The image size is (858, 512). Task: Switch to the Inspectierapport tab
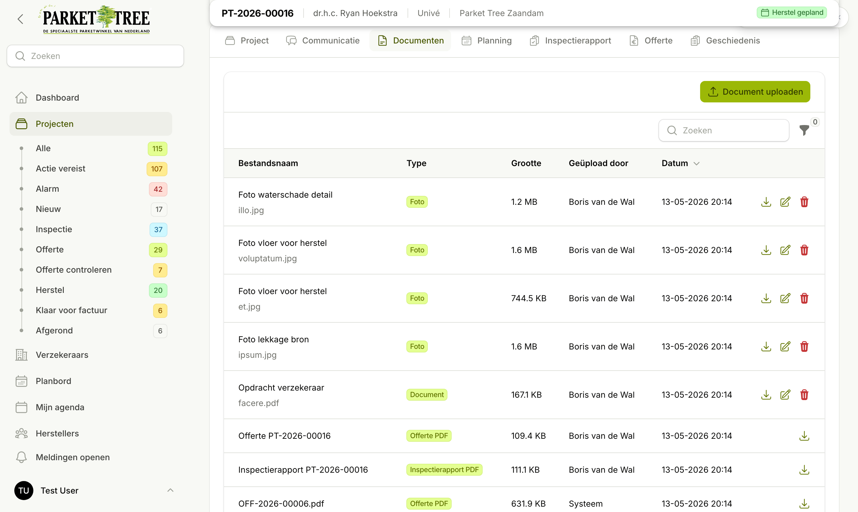(570, 41)
